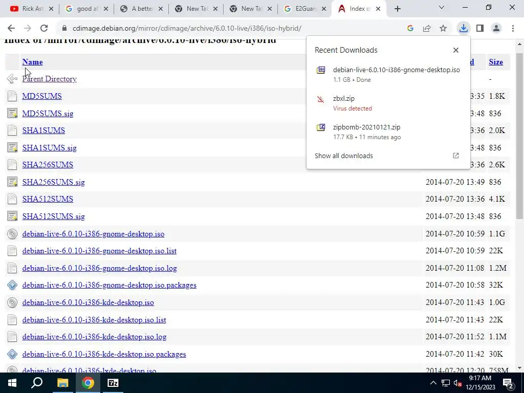Close the Rick Astley tab
The height and width of the screenshot is (393, 524).
51,9
